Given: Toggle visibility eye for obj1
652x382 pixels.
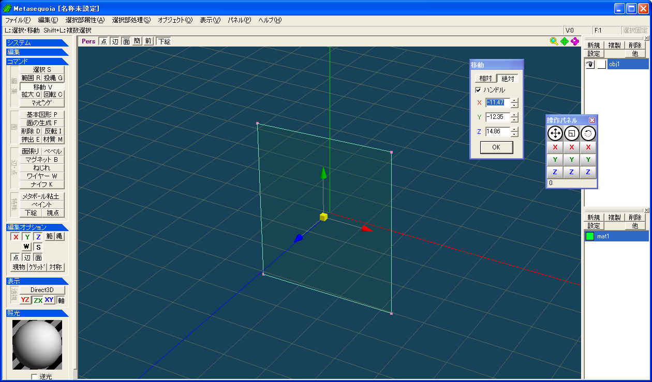Looking at the screenshot, I should pyautogui.click(x=589, y=65).
